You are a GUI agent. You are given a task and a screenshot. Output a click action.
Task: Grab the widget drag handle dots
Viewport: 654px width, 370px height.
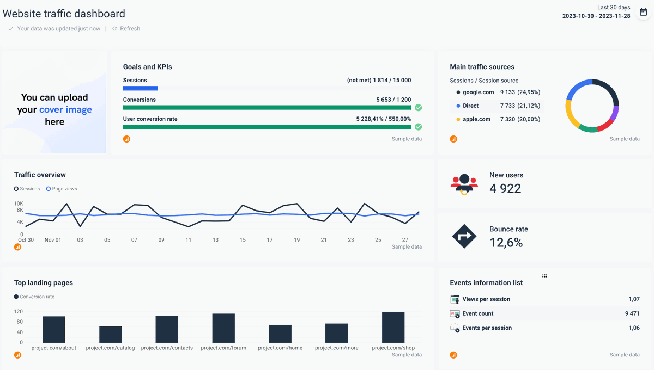[x=544, y=276]
